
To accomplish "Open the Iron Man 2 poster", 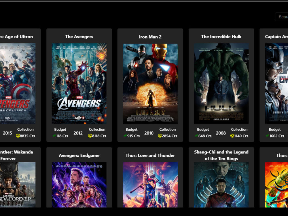I will coord(150,84).
